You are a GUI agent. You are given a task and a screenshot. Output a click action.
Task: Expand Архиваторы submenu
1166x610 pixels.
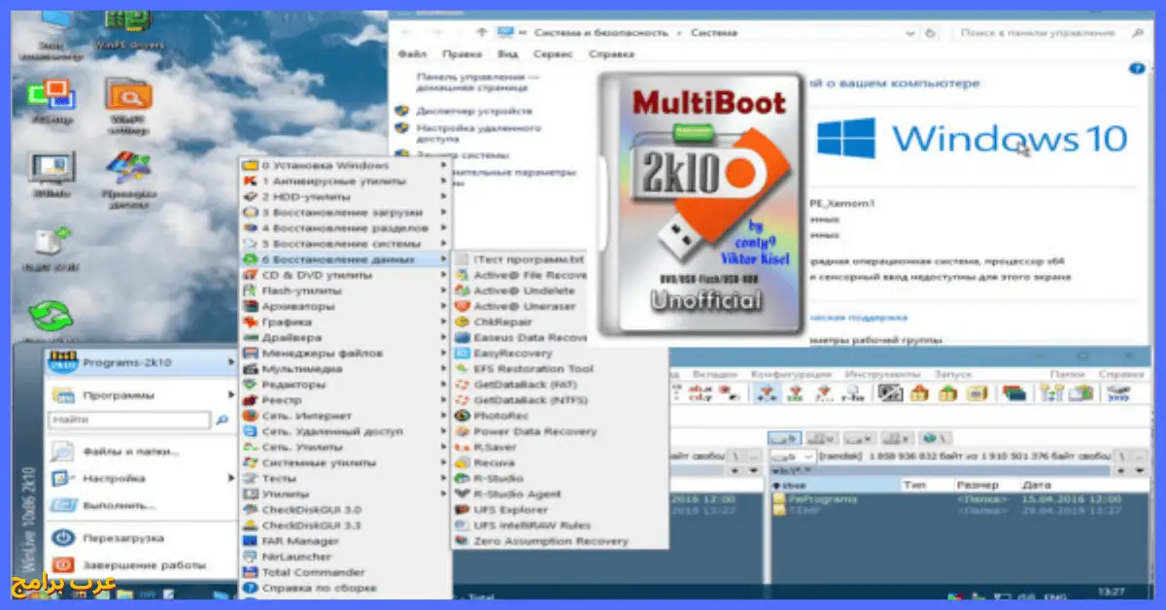pyautogui.click(x=345, y=306)
